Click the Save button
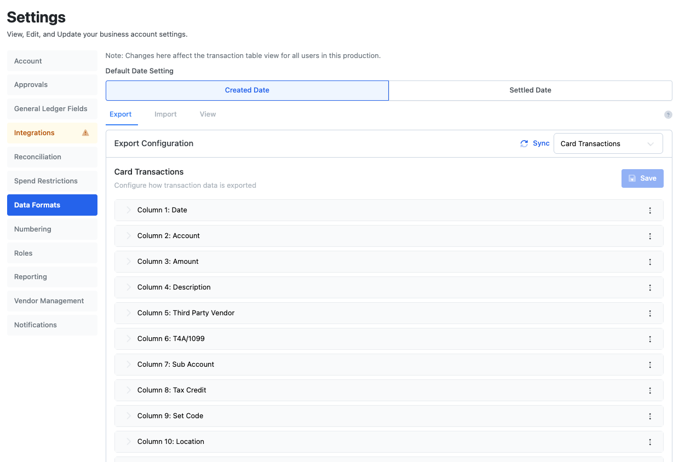Viewport: 679px width, 462px height. tap(642, 178)
